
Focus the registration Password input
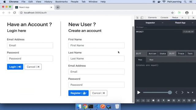tap(96, 85)
